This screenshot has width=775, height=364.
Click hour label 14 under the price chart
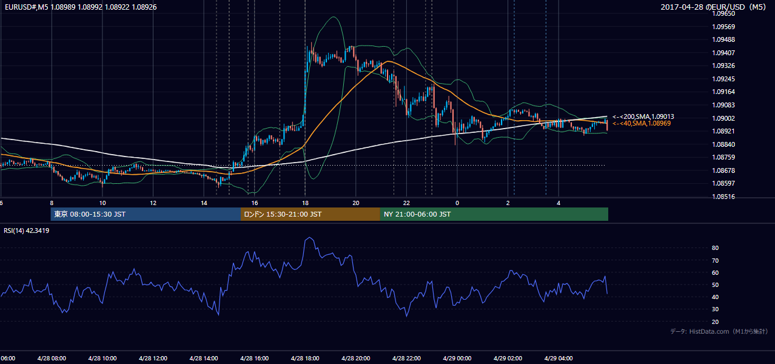204,203
